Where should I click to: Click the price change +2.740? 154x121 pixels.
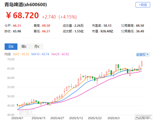(49, 17)
